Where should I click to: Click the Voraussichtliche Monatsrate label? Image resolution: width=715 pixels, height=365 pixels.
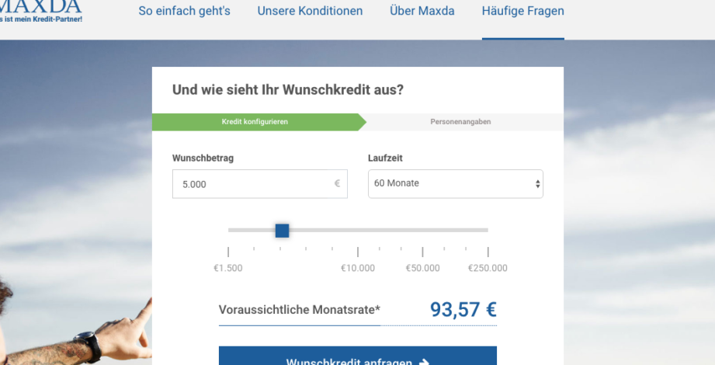(x=300, y=310)
